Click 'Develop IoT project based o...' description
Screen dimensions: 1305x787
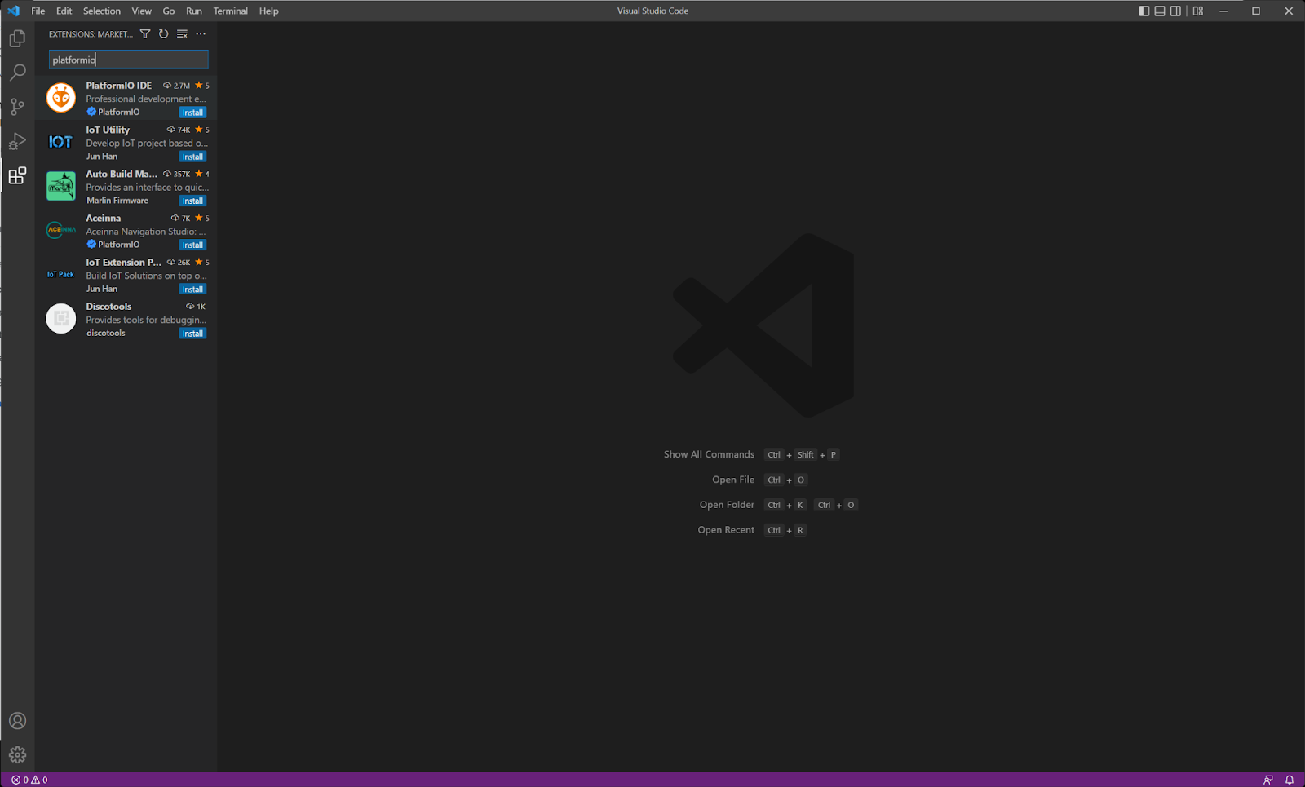click(x=147, y=143)
